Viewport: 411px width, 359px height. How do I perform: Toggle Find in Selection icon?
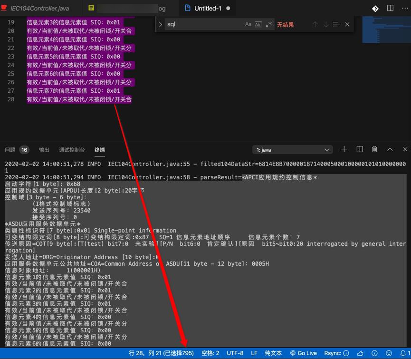pos(336,24)
